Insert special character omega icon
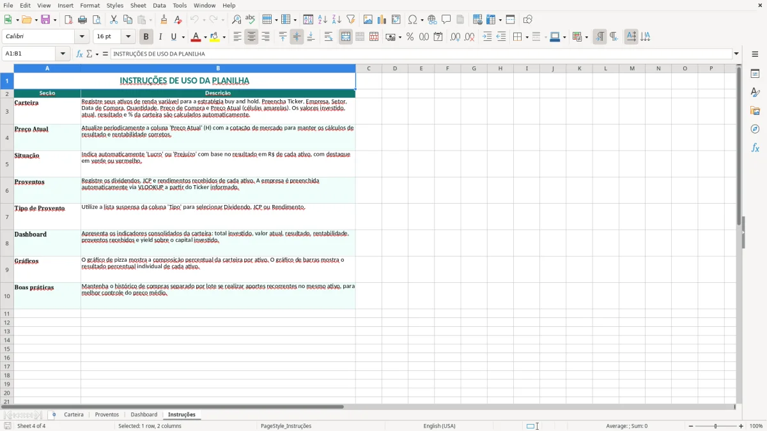 tap(413, 20)
